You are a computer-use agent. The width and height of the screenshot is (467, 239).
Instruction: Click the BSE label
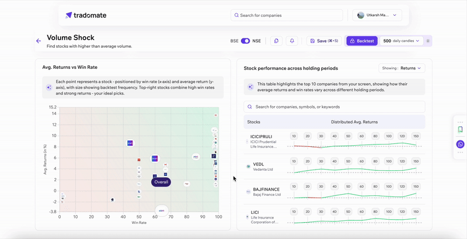[235, 41]
